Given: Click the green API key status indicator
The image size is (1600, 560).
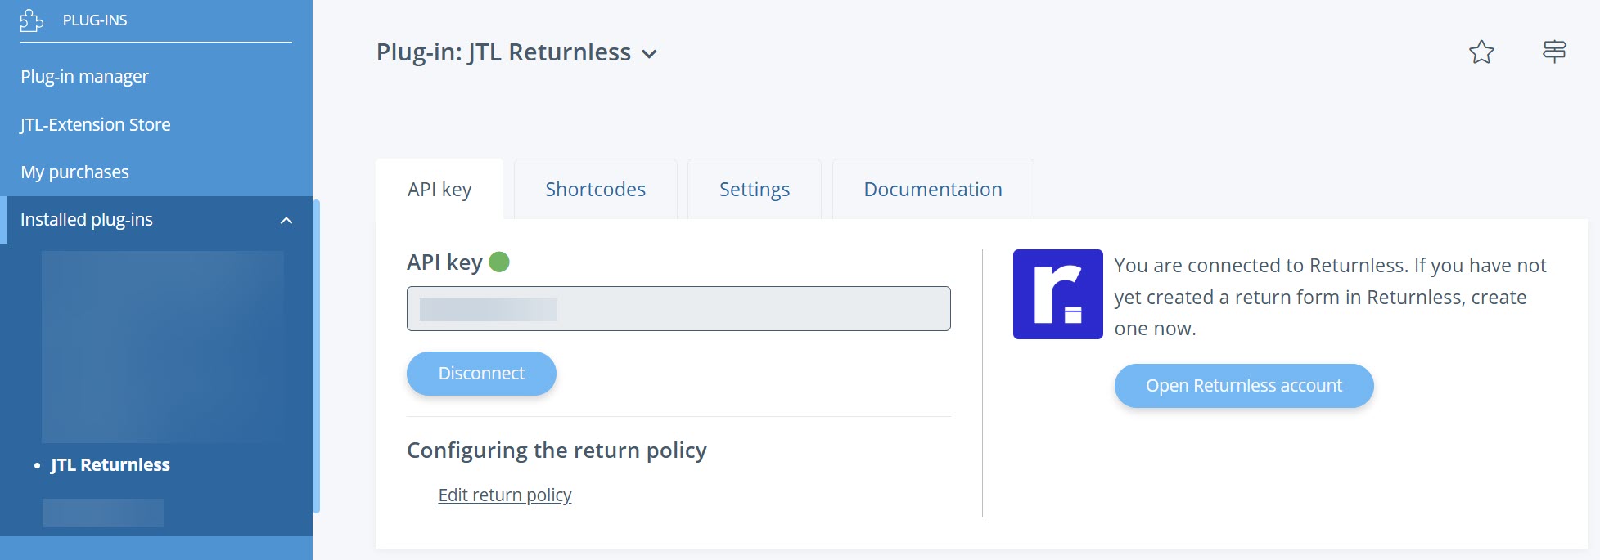Looking at the screenshot, I should (x=499, y=262).
